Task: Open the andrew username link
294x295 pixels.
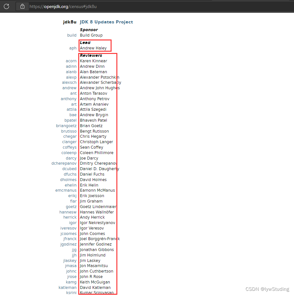Action: 69,88
